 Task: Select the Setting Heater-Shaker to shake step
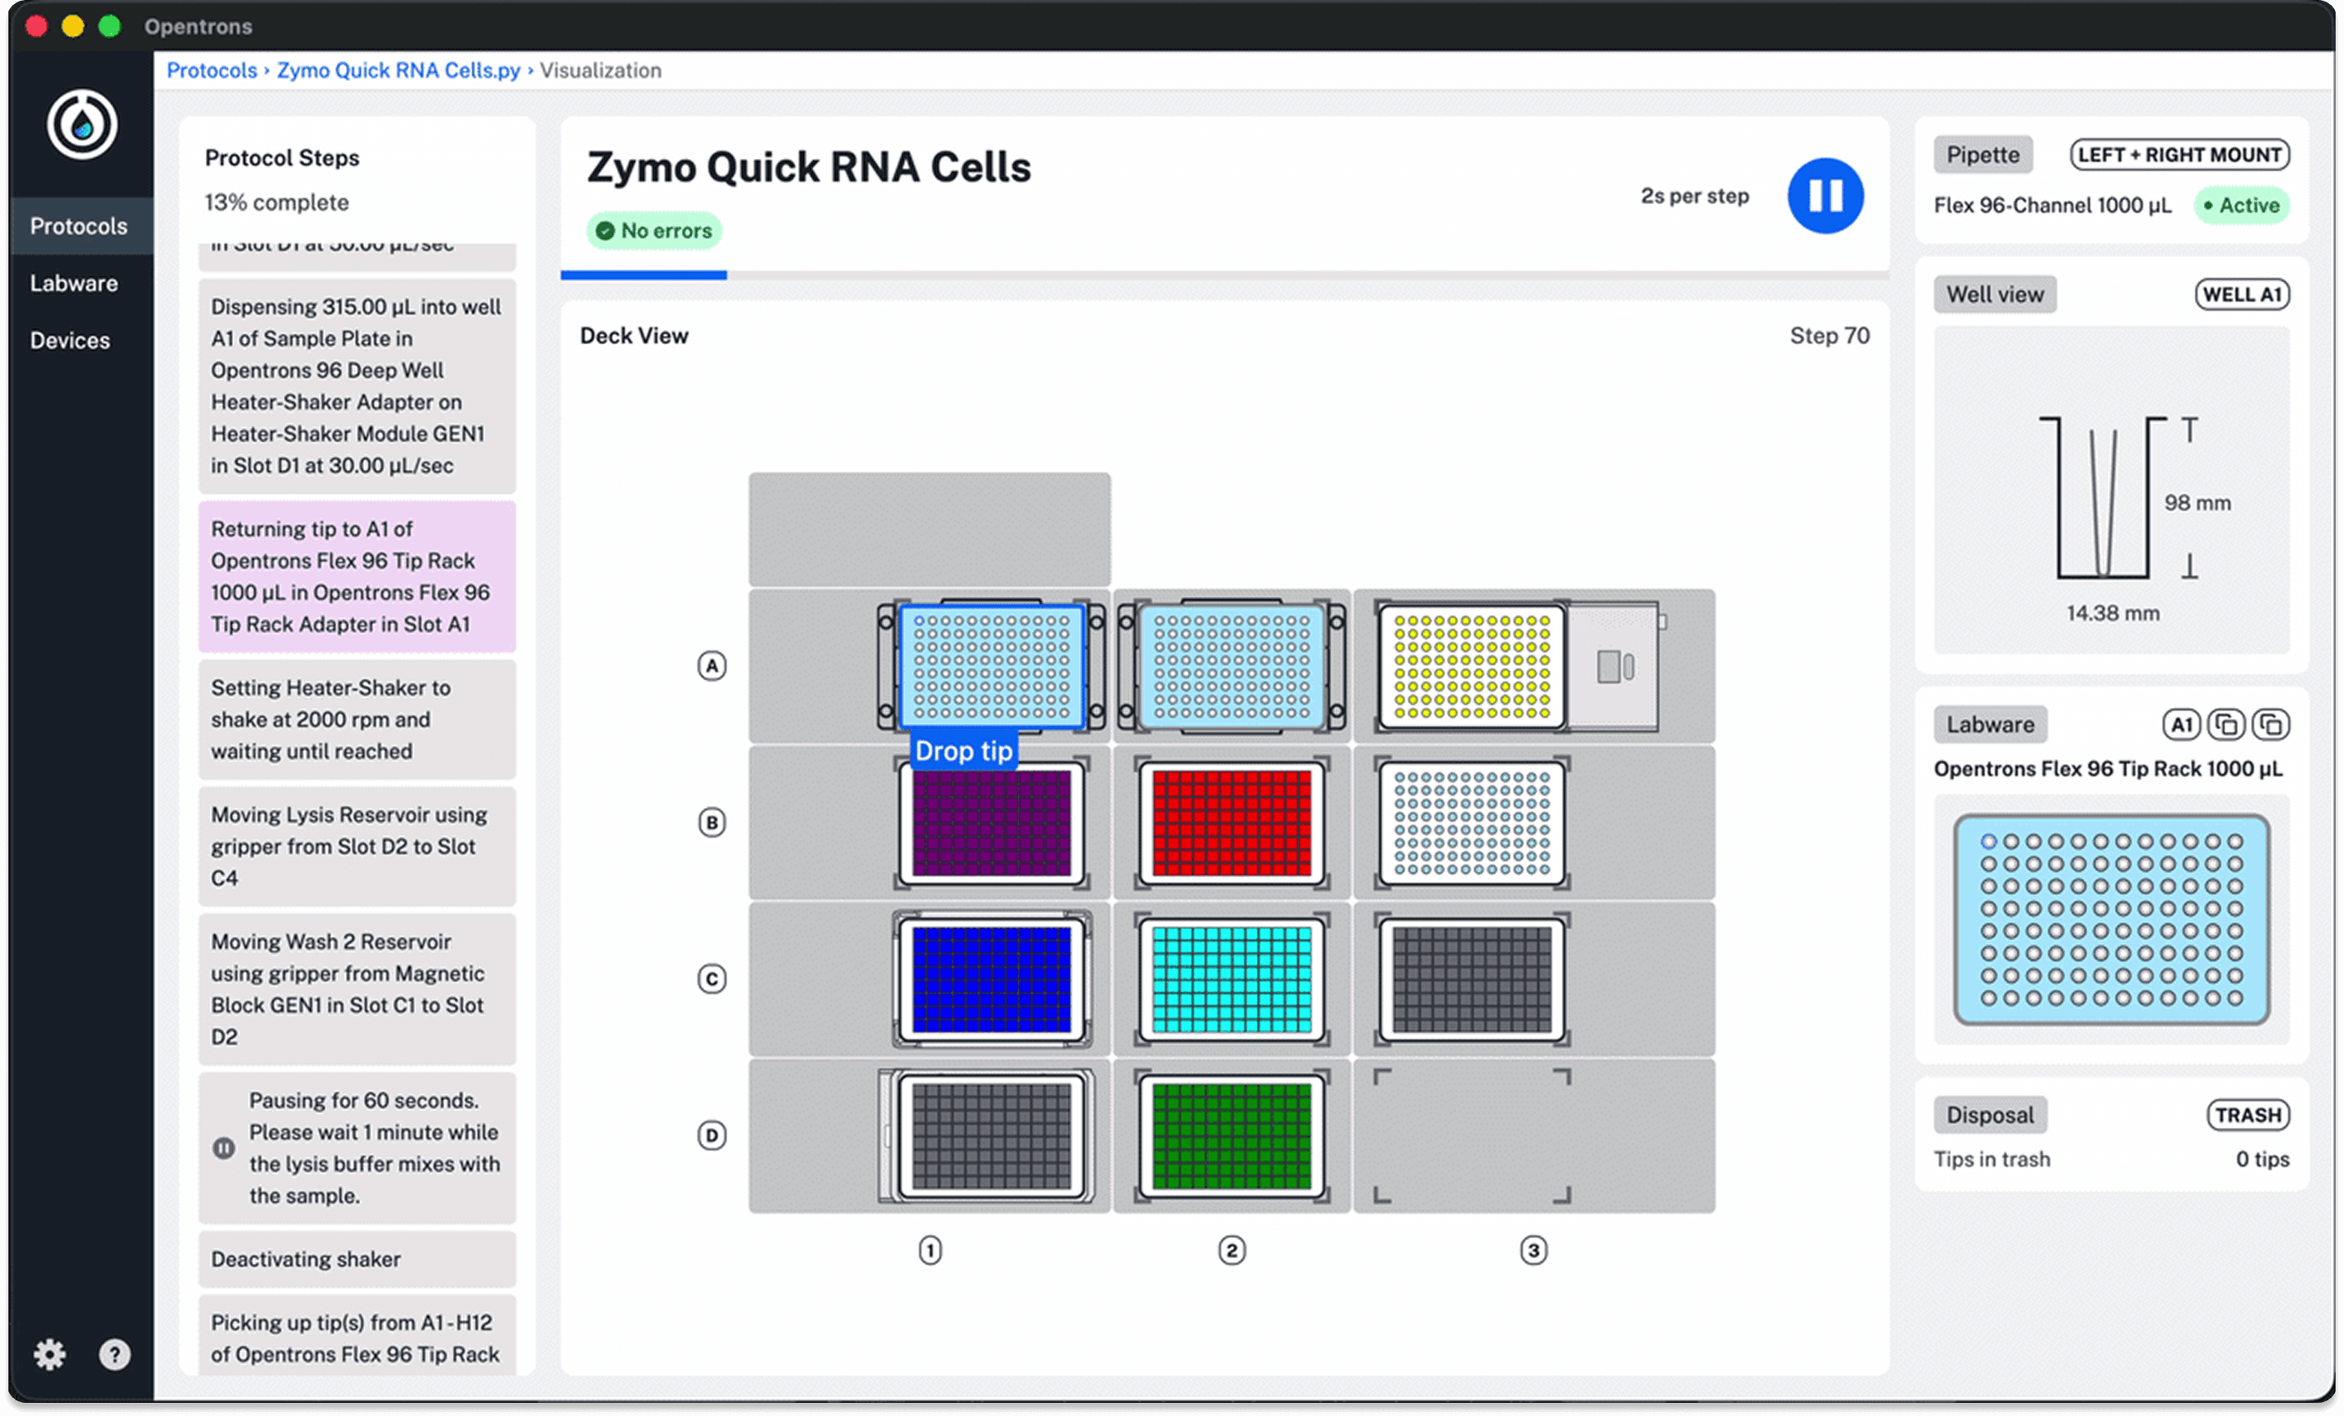[x=357, y=720]
